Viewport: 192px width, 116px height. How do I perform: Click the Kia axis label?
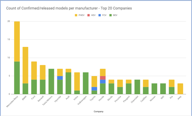(171, 97)
